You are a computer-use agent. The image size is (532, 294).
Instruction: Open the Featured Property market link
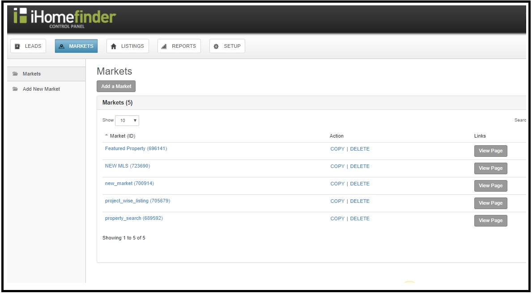136,148
